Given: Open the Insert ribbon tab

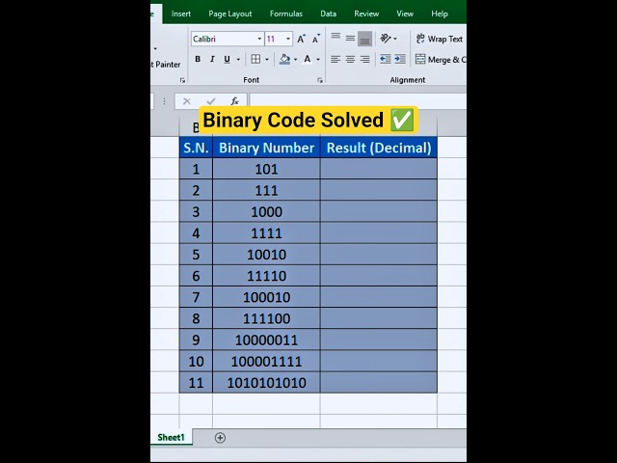Looking at the screenshot, I should click(x=181, y=14).
